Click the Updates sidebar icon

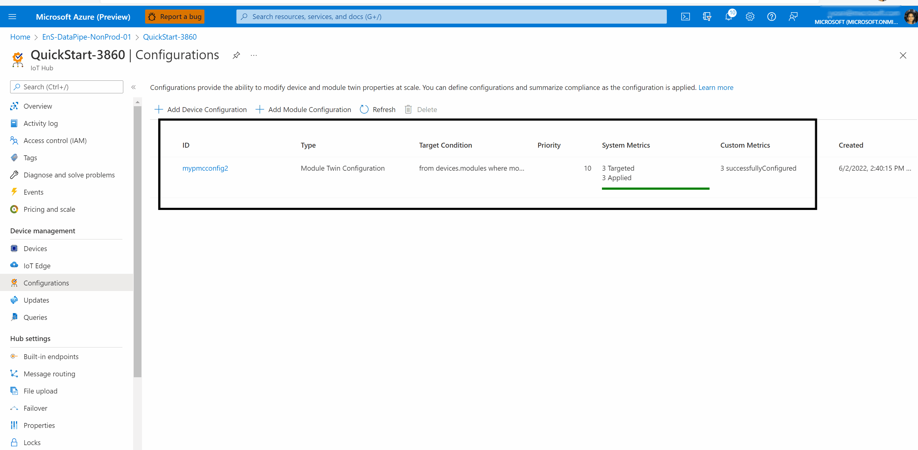pos(14,300)
